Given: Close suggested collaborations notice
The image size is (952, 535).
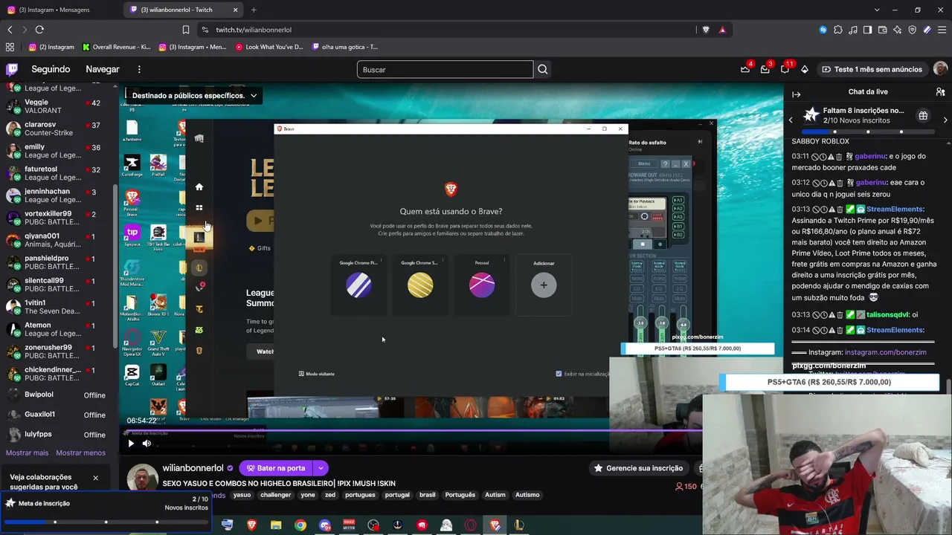Looking at the screenshot, I should (95, 478).
